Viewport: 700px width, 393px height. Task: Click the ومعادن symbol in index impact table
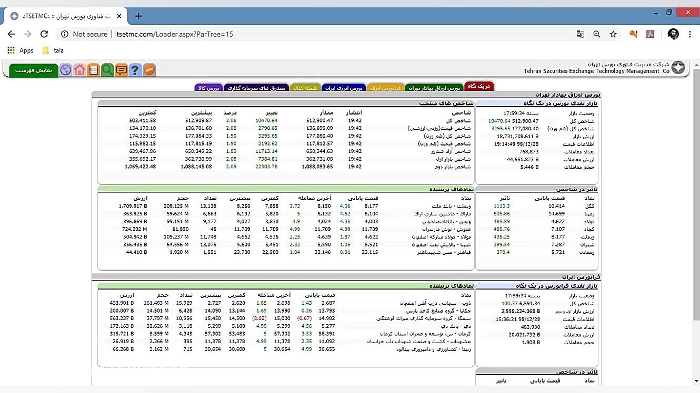tap(588, 252)
